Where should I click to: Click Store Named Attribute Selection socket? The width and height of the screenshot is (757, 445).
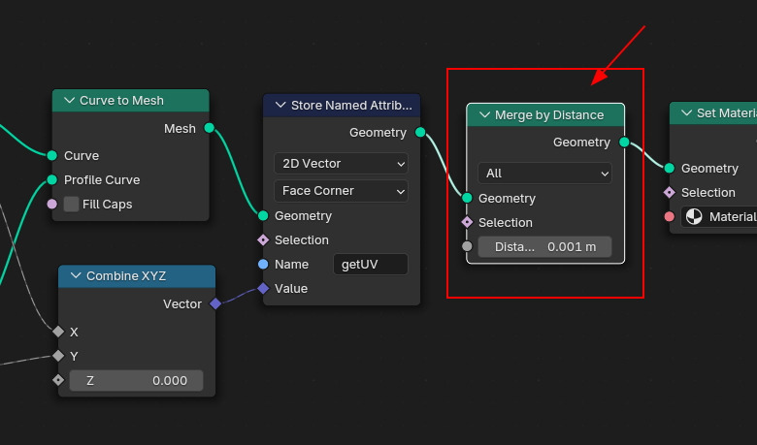[263, 239]
